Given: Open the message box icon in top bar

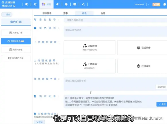Looking at the screenshot, I should 75,4.
